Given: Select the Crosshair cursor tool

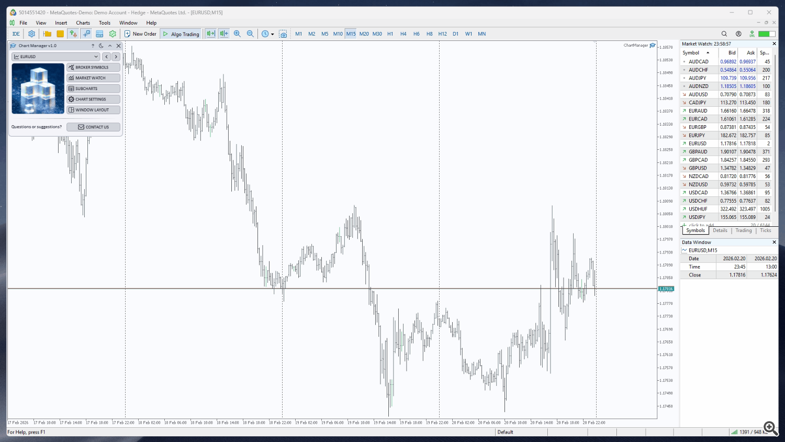Looking at the screenshot, I should click(x=86, y=33).
